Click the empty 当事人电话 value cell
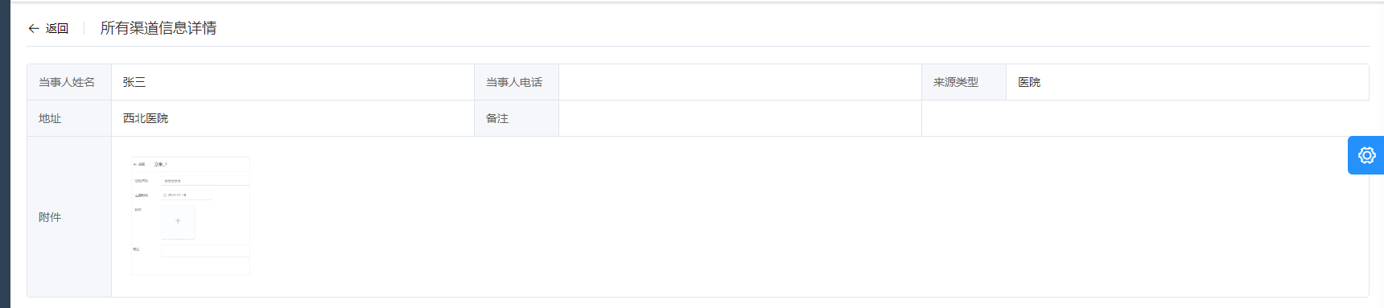 740,82
